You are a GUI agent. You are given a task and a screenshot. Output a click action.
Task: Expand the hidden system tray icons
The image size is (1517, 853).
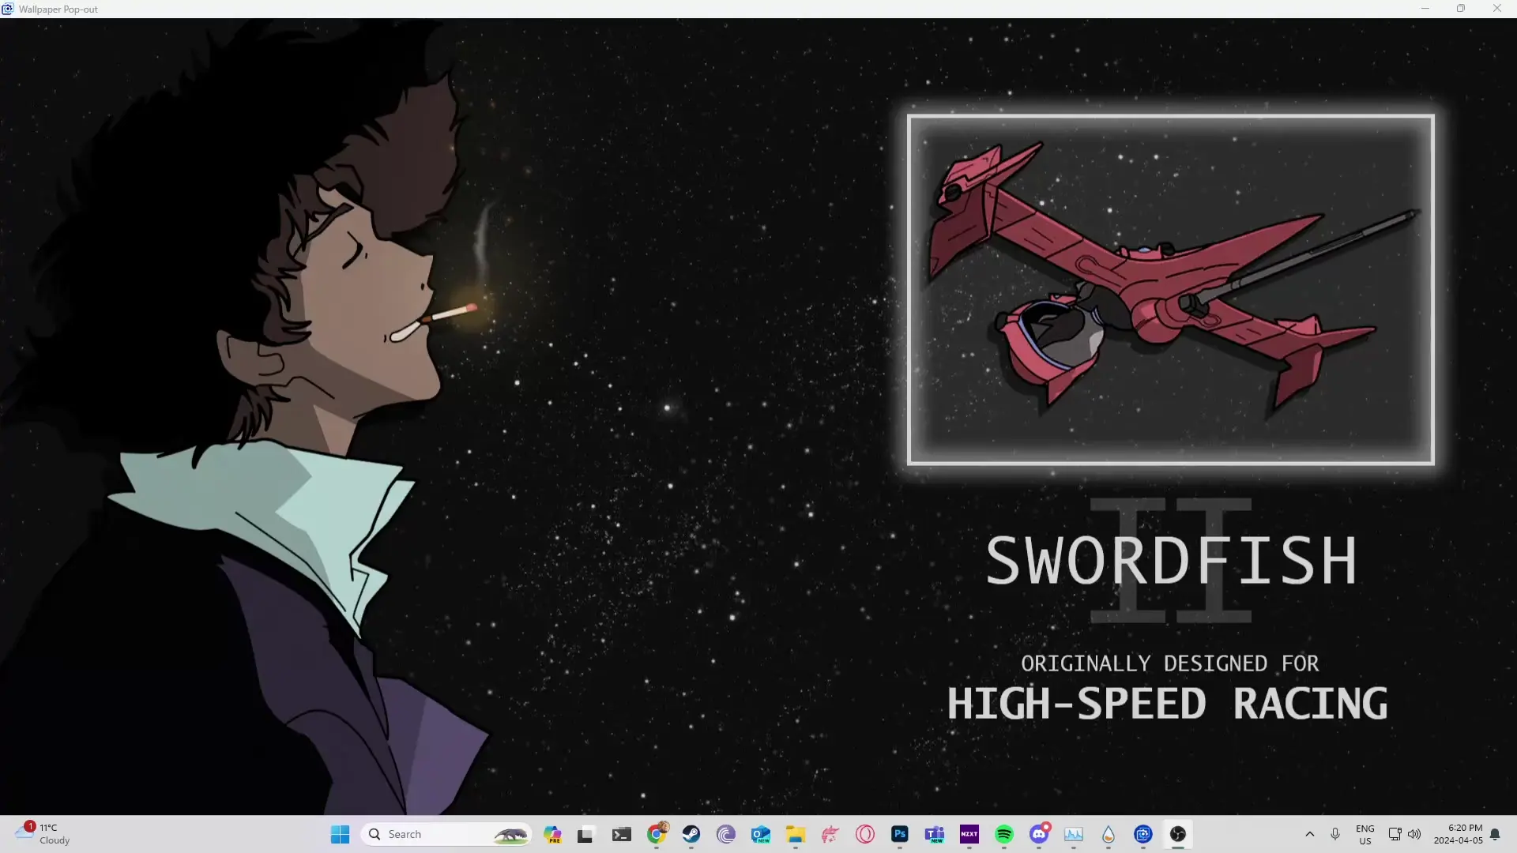click(x=1309, y=835)
